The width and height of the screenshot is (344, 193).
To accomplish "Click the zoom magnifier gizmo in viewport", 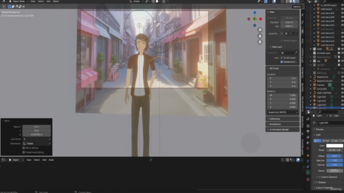I will 260,30.
